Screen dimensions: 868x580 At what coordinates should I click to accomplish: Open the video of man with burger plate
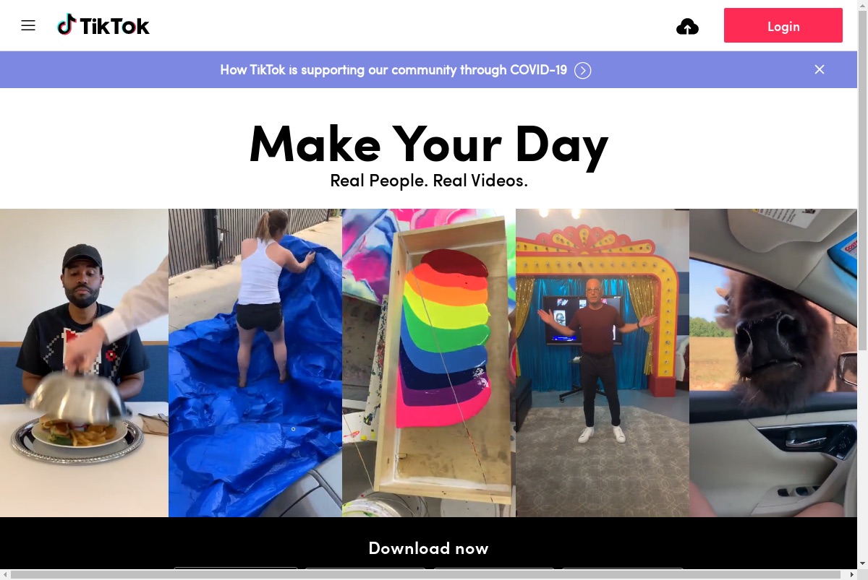(x=84, y=363)
